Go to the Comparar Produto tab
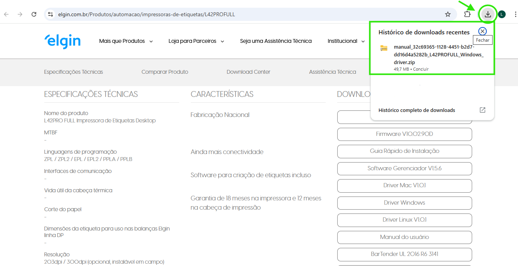 [x=165, y=72]
